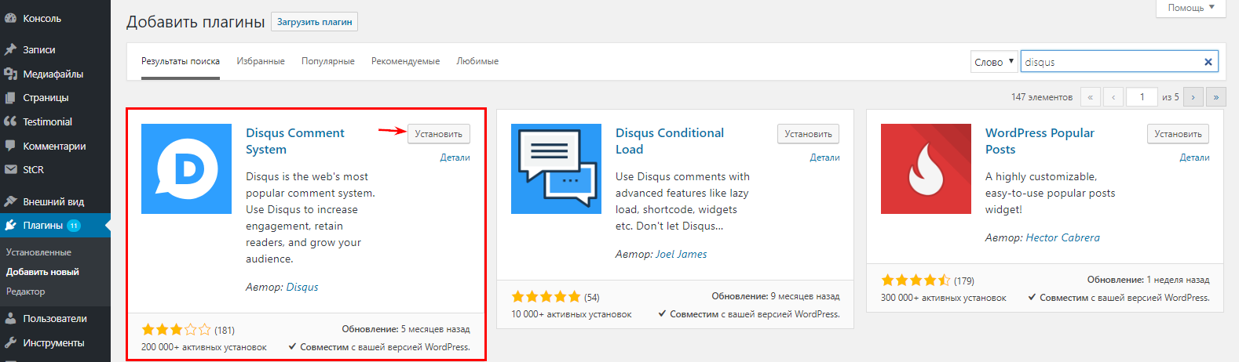Go to first page of results
The width and height of the screenshot is (1239, 362).
(1090, 97)
